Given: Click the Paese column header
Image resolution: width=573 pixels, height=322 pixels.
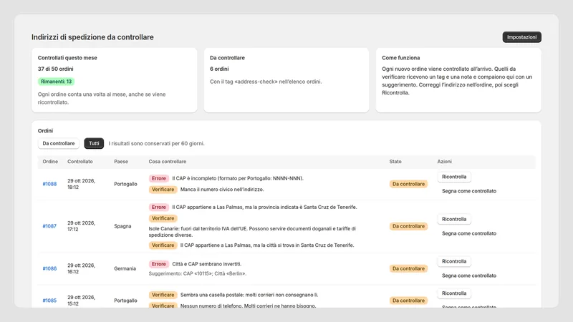Looking at the screenshot, I should coord(121,162).
